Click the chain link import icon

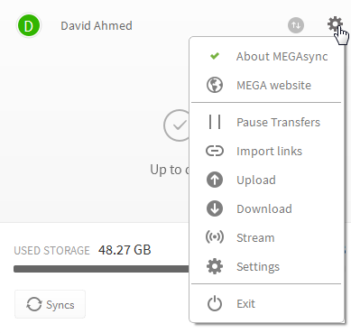tap(215, 151)
